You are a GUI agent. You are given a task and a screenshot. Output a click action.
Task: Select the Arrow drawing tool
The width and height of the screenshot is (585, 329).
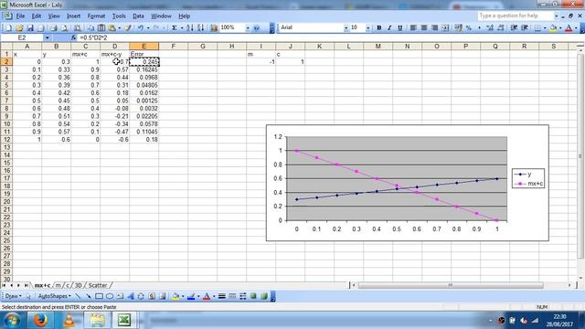[88, 296]
